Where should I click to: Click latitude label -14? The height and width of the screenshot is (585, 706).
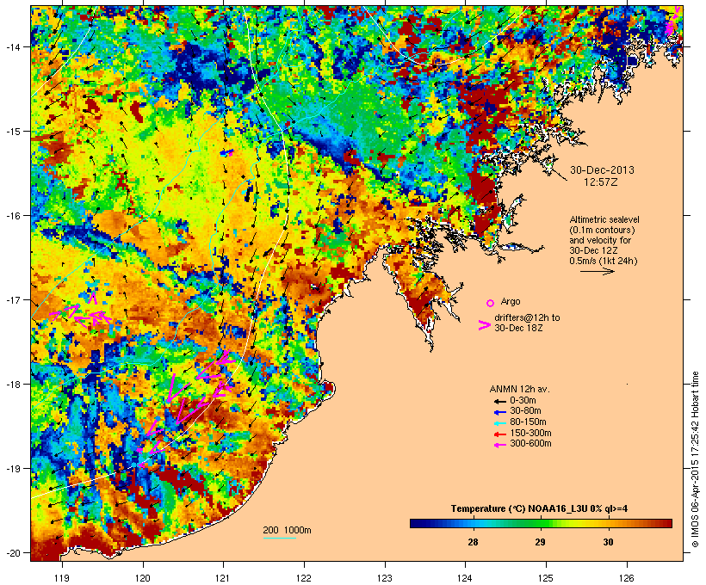[x=12, y=47]
